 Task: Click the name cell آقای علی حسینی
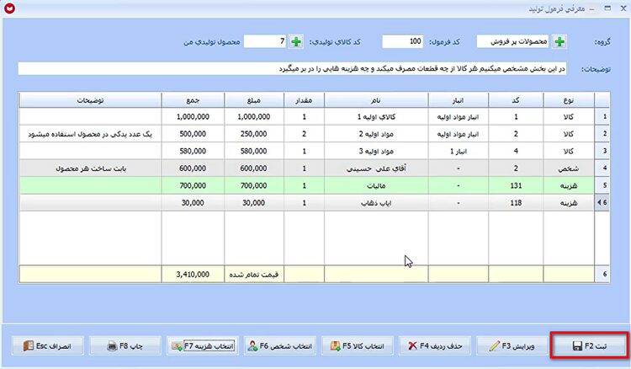click(x=376, y=168)
